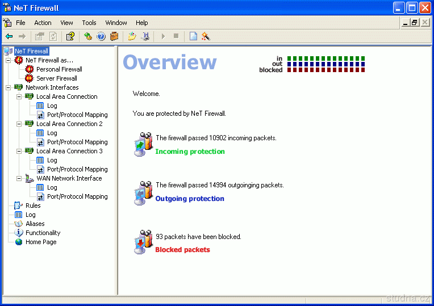This screenshot has height=306, width=434.
Task: Select the first Local Area Connection item
Action: 67,97
